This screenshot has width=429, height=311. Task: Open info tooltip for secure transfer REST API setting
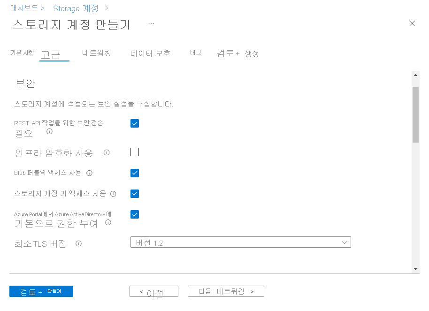(x=49, y=132)
